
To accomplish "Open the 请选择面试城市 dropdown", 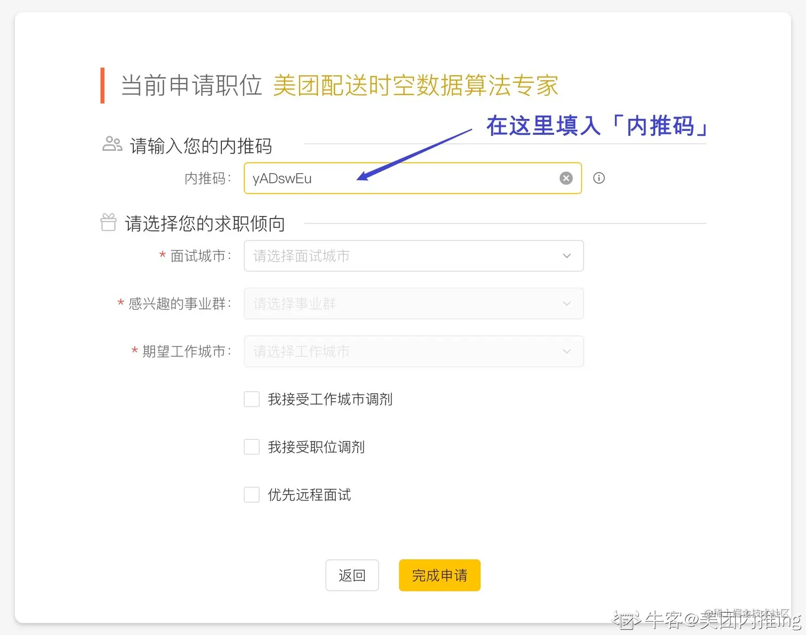I will click(413, 256).
